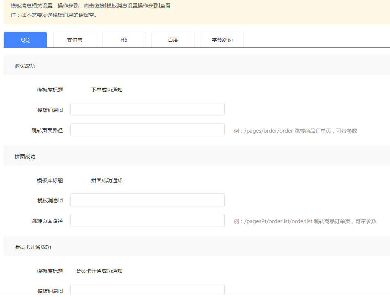Focus 模板消息id field under 会员卡开通成功
390x297 pixels.
point(147,290)
